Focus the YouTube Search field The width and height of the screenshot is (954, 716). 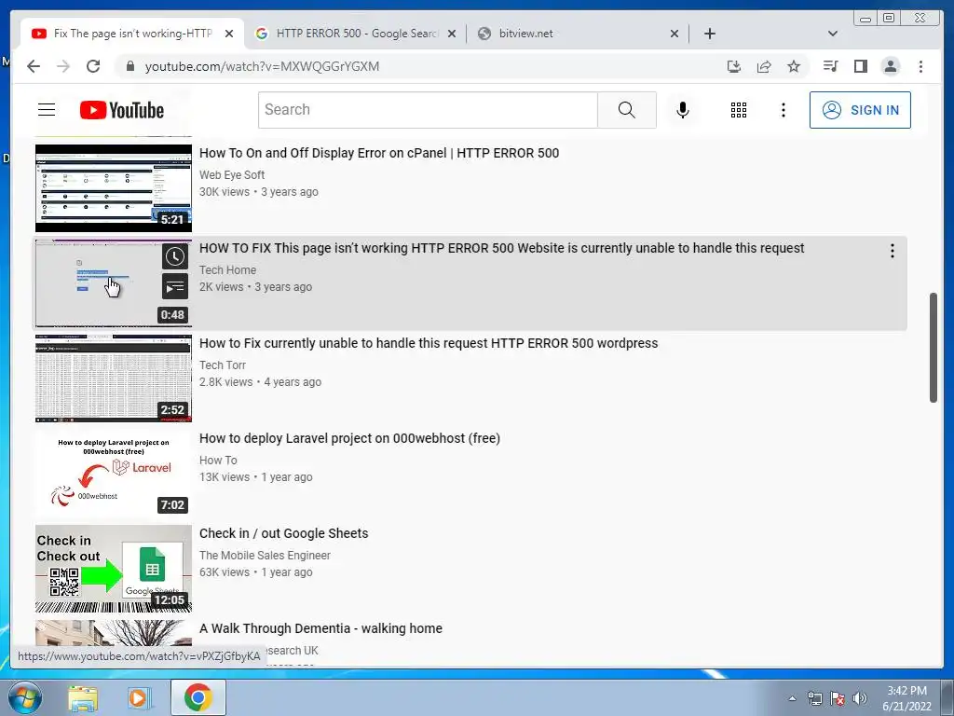tap(428, 110)
